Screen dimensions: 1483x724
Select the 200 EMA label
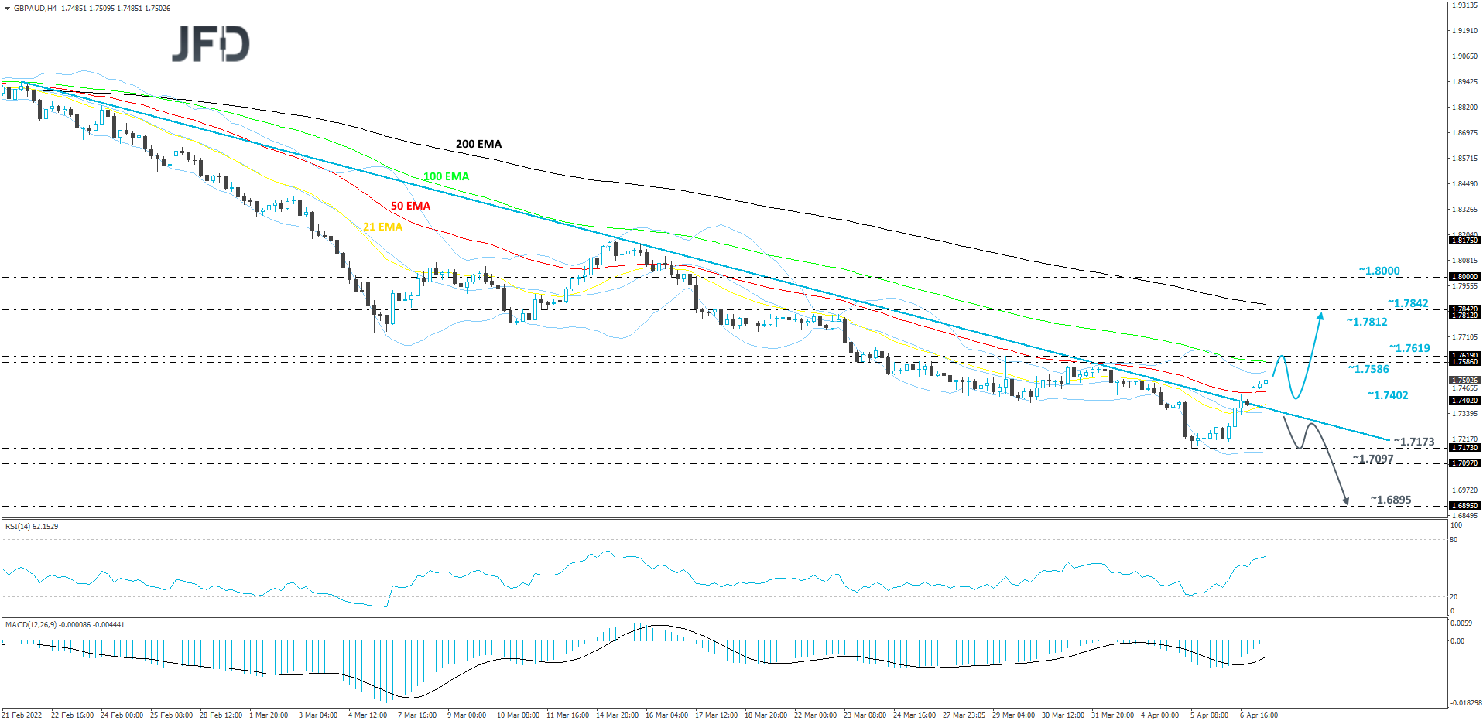[x=478, y=144]
